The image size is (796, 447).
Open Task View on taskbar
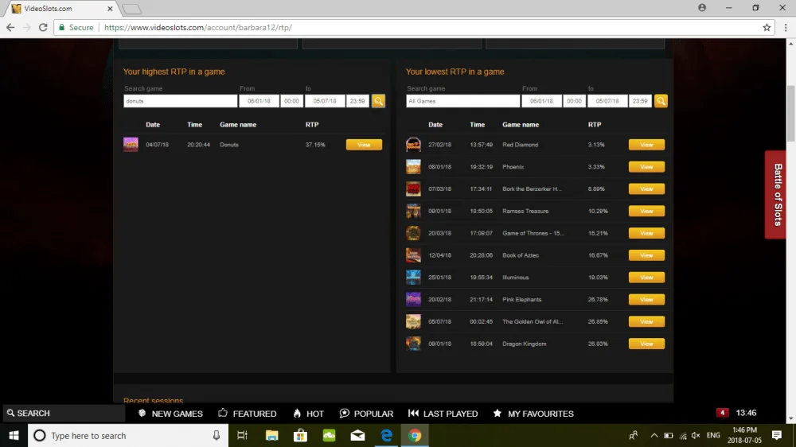(242, 435)
